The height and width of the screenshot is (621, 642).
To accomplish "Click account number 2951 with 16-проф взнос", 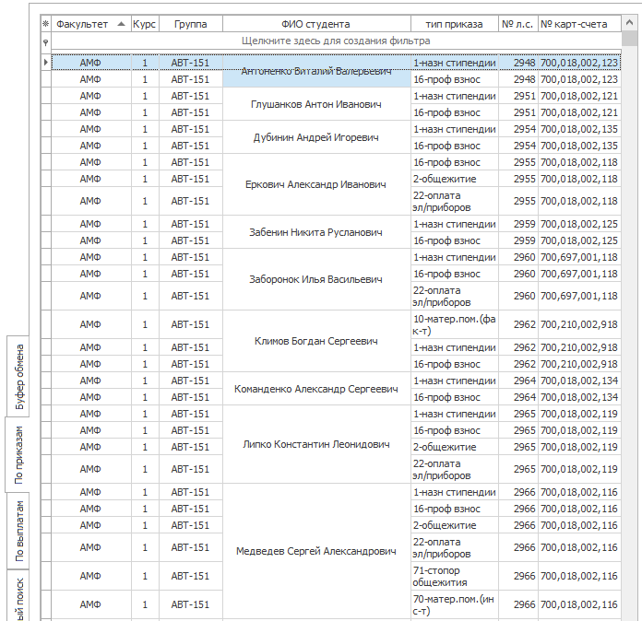I will click(518, 112).
